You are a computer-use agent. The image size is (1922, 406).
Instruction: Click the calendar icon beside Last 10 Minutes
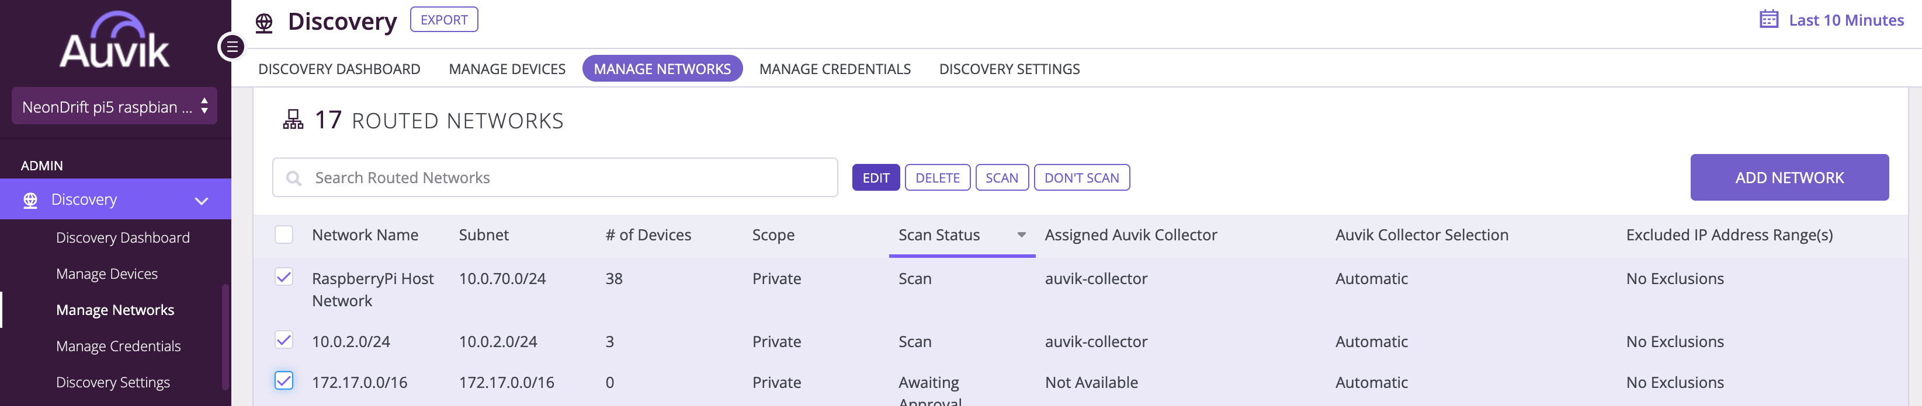1769,19
